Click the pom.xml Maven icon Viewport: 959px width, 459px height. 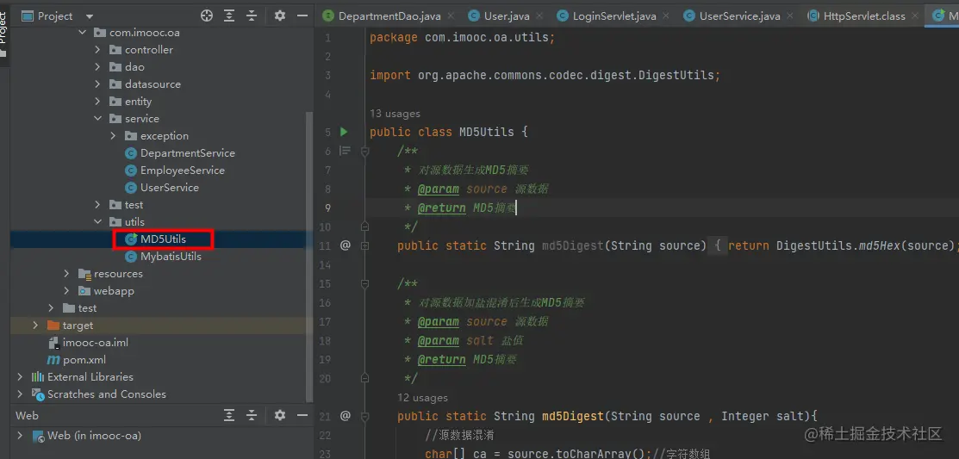[53, 360]
